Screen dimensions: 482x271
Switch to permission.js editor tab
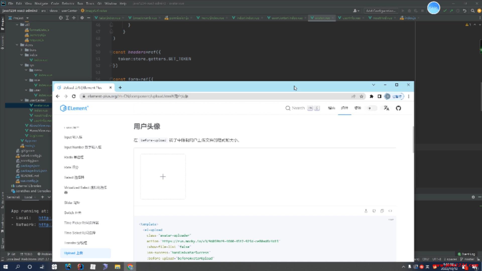point(178,18)
